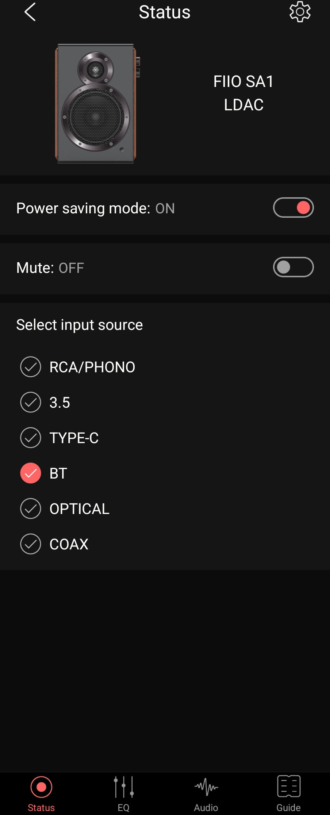Viewport: 330px width, 815px height.
Task: Pick OPTICAL as input source
Action: point(31,509)
